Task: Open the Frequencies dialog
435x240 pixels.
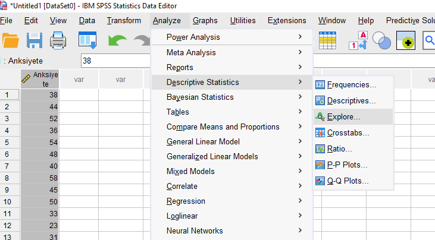Action: (351, 85)
